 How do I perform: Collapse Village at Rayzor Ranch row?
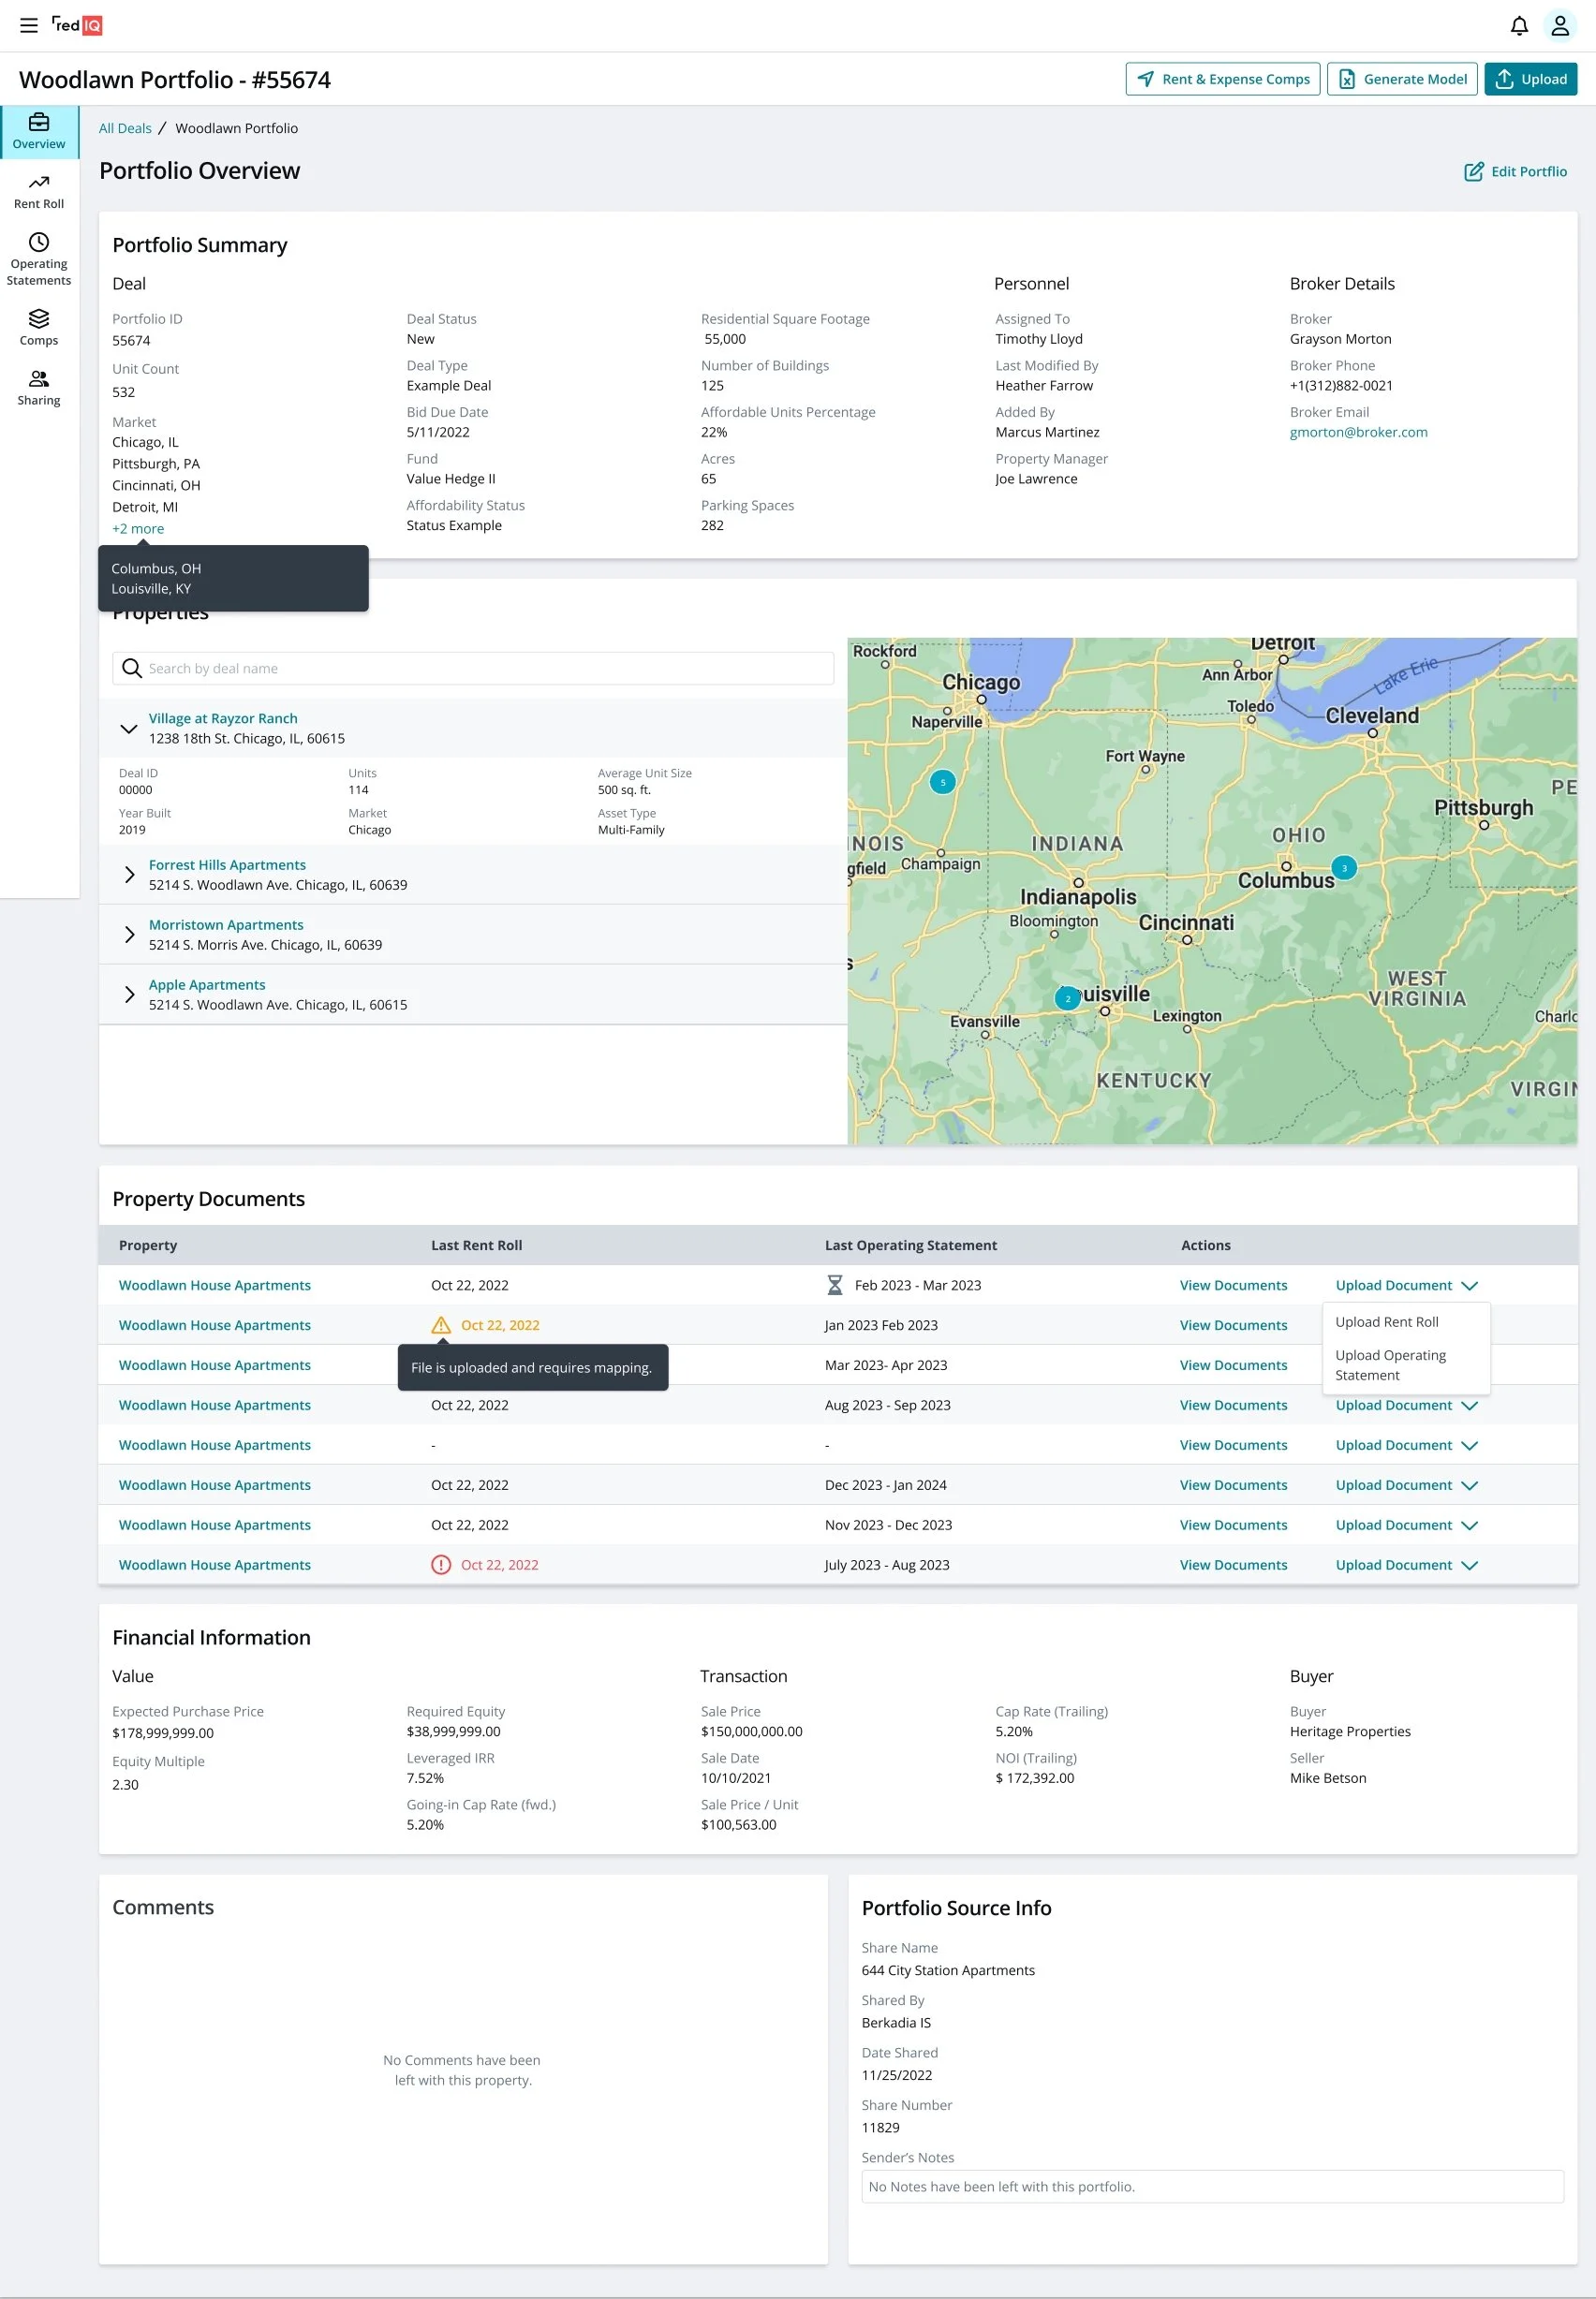tap(128, 729)
